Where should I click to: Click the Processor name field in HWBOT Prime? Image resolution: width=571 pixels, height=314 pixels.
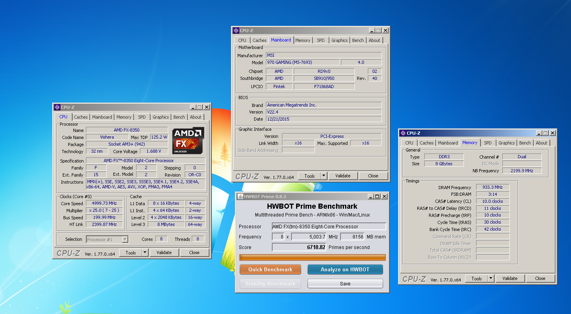pyautogui.click(x=329, y=226)
